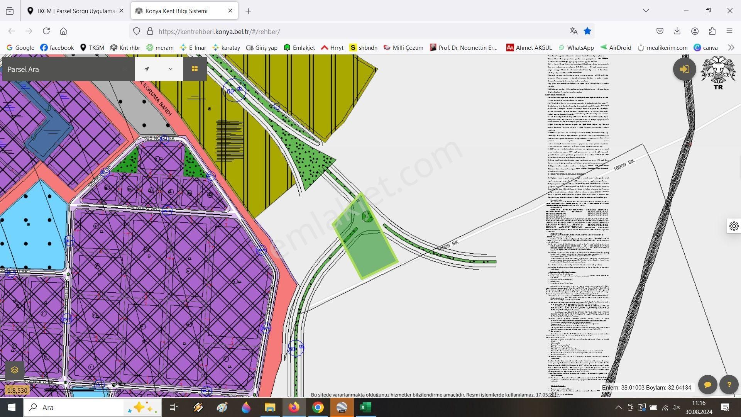Open the shbndn bookmark
The width and height of the screenshot is (741, 417).
[x=364, y=47]
